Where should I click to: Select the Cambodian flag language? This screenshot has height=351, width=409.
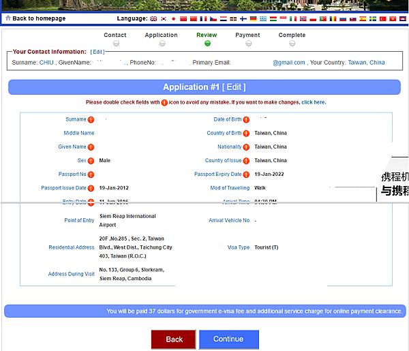(403, 19)
